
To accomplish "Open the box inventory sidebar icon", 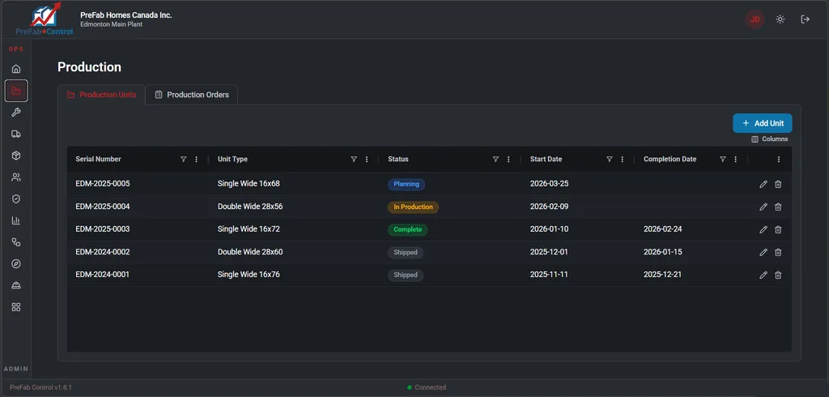I will click(16, 156).
